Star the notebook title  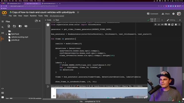[x=78, y=12]
